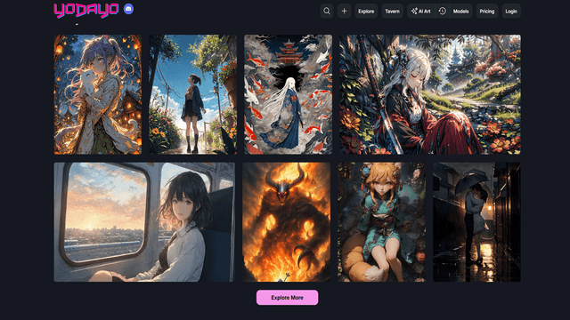Go to the Tavern page
The width and height of the screenshot is (570, 320).
coord(392,12)
